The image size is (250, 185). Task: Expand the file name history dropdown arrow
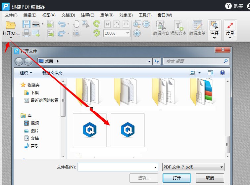pos(155,167)
